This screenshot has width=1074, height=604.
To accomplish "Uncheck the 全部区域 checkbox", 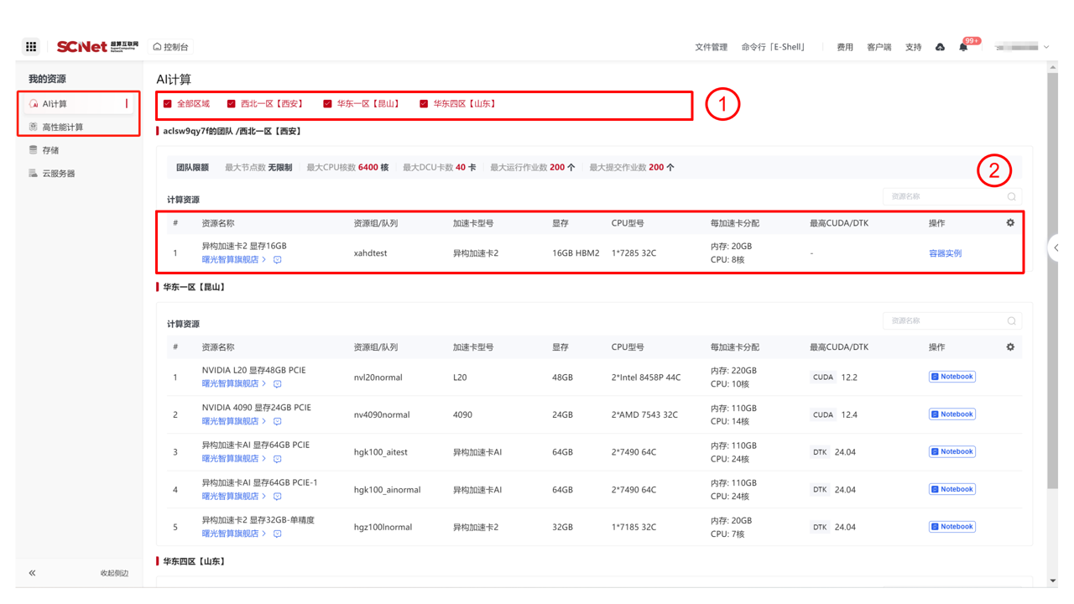I will (168, 104).
